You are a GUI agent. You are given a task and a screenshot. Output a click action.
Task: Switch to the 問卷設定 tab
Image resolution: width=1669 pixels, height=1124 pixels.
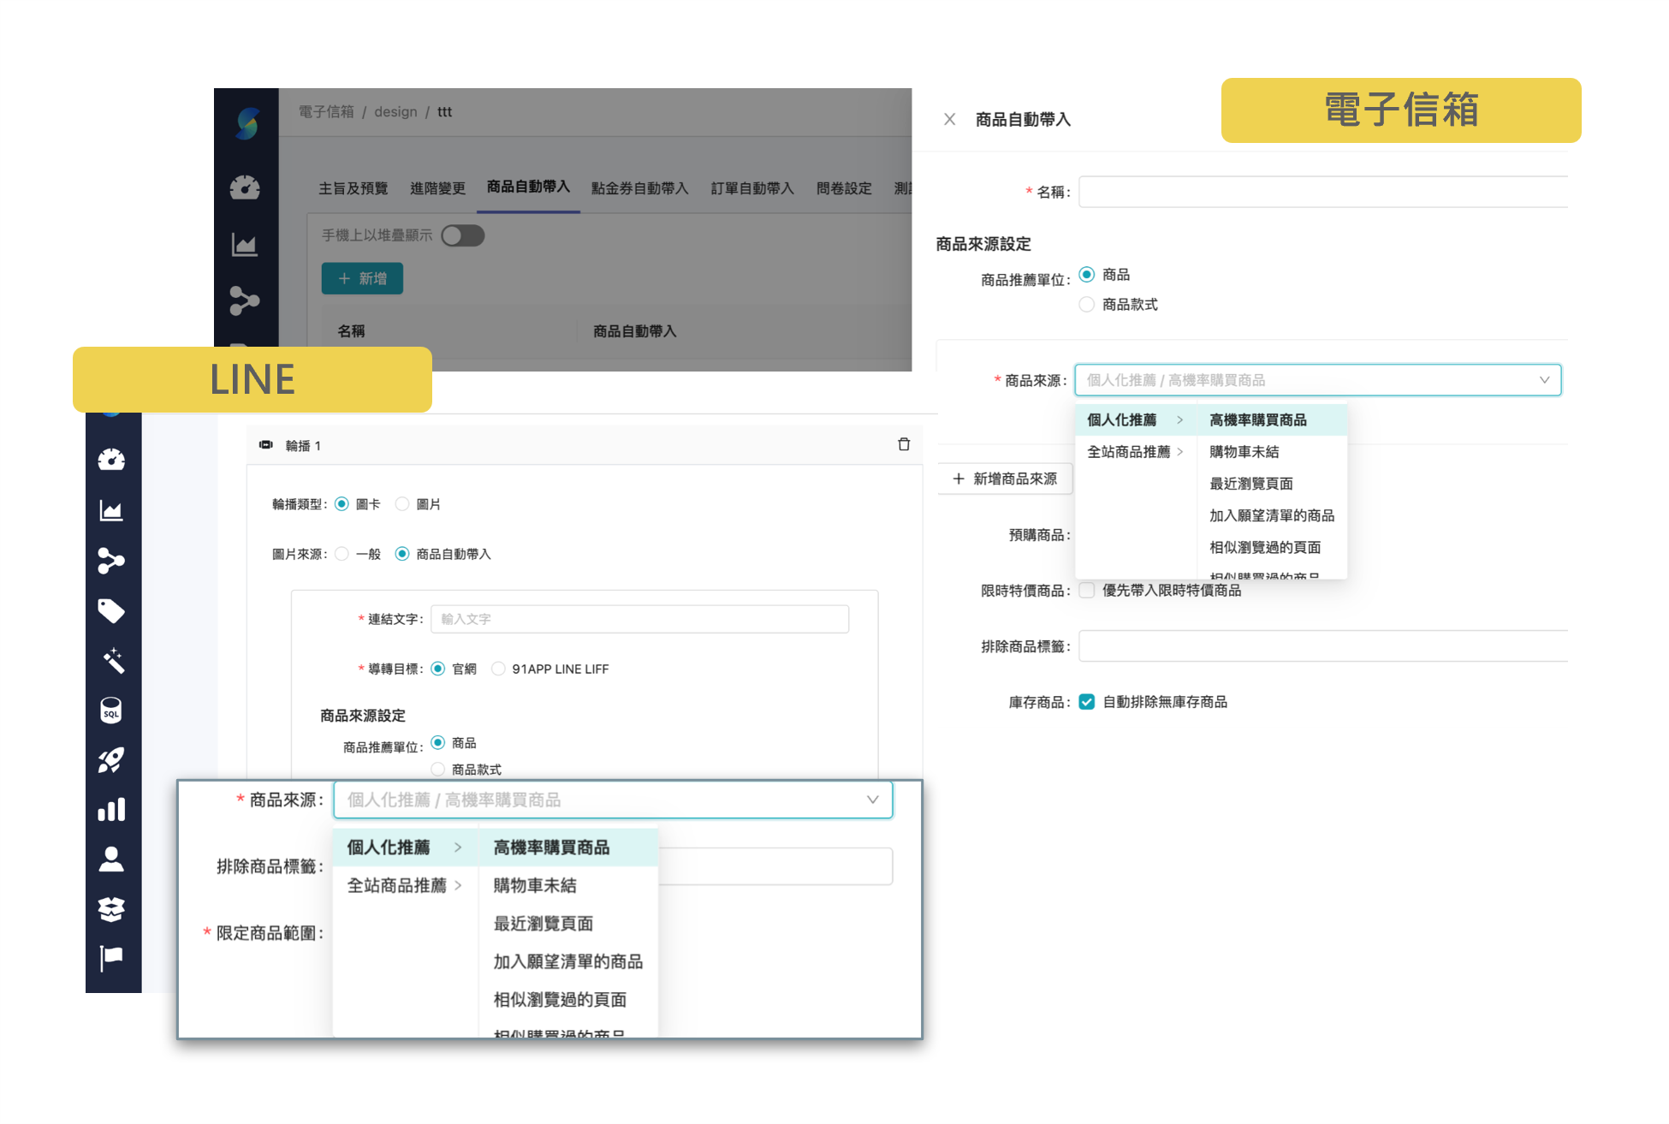(843, 188)
